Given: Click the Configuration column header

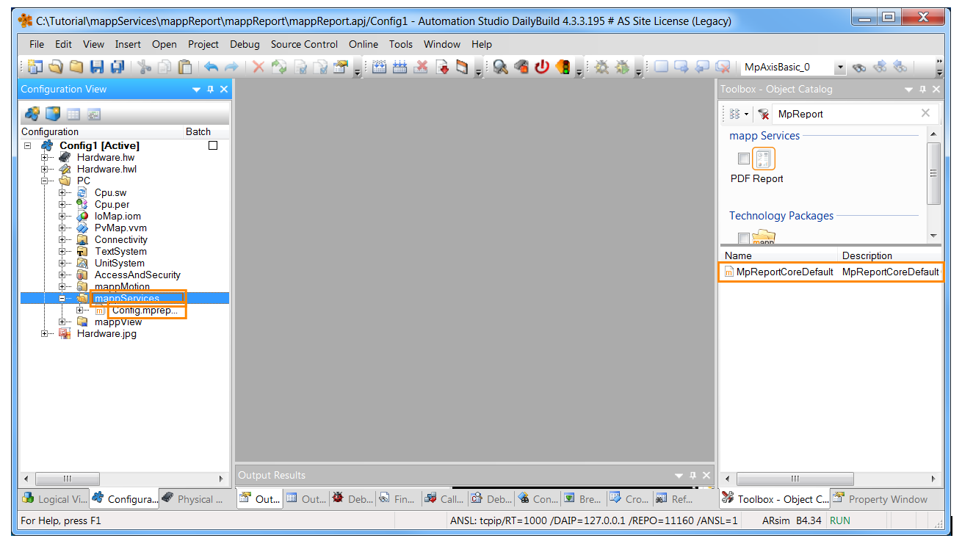Looking at the screenshot, I should click(x=101, y=131).
